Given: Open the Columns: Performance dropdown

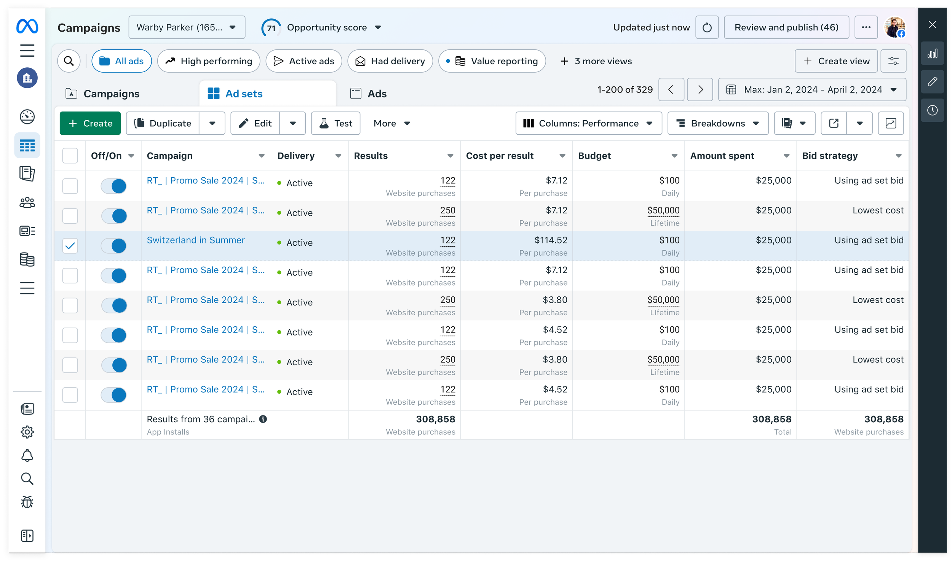Looking at the screenshot, I should coord(588,123).
